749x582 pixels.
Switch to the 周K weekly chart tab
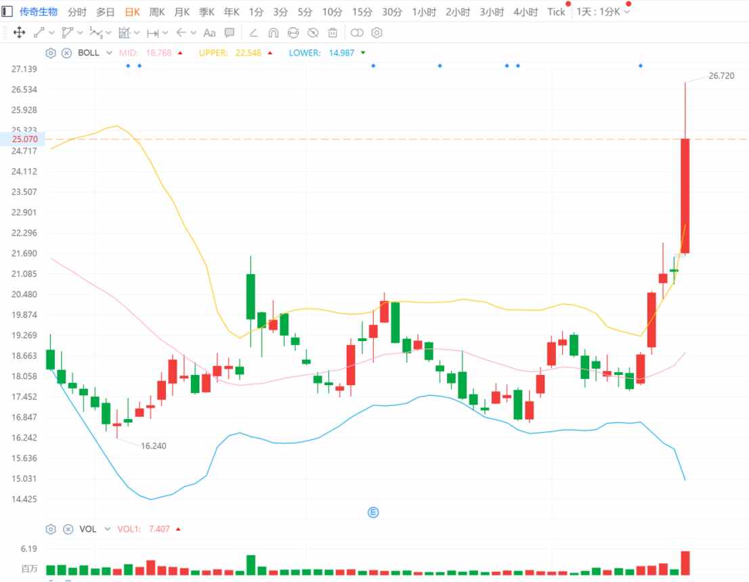click(156, 12)
